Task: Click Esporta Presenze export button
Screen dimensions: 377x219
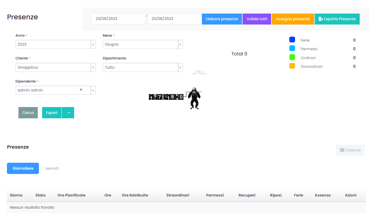Action: 337,19
